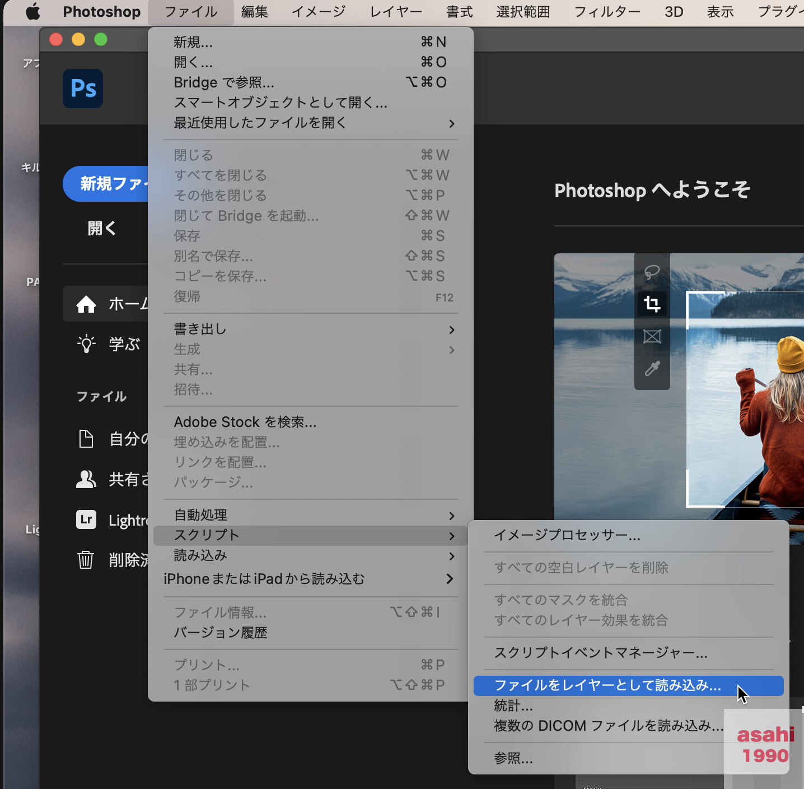The image size is (804, 789).
Task: Select the frame tool in welcome image
Action: click(652, 336)
